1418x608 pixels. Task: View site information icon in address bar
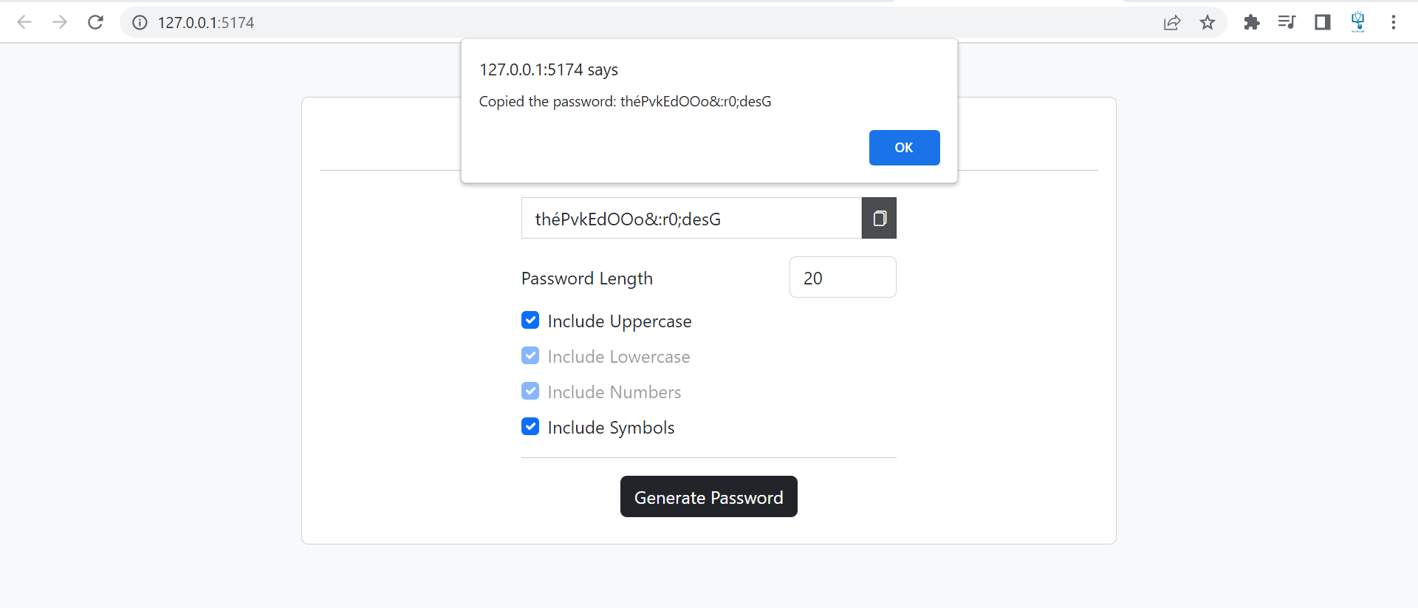point(140,22)
